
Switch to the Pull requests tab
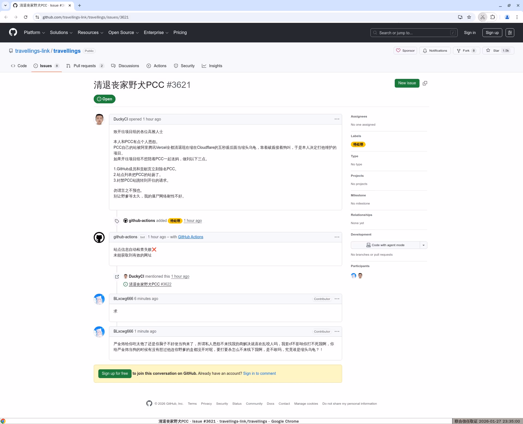pyautogui.click(x=85, y=66)
